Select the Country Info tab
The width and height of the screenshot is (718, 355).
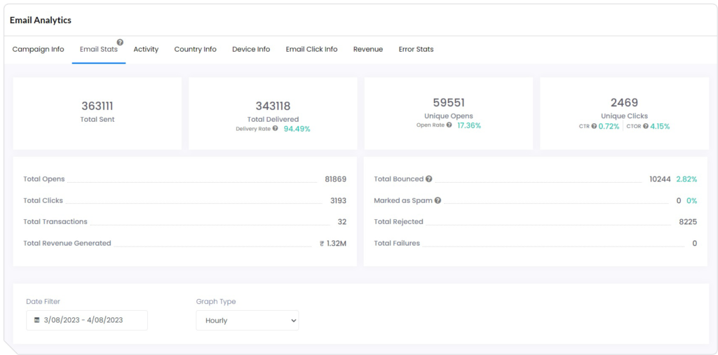tap(195, 50)
